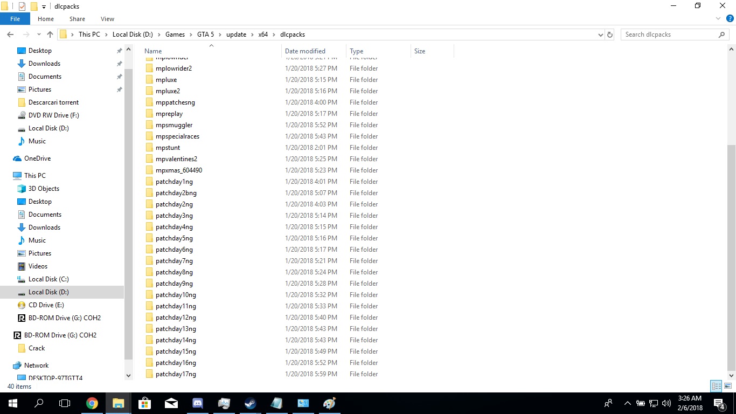Open Mail app from taskbar
This screenshot has width=736, height=414.
pyautogui.click(x=171, y=403)
